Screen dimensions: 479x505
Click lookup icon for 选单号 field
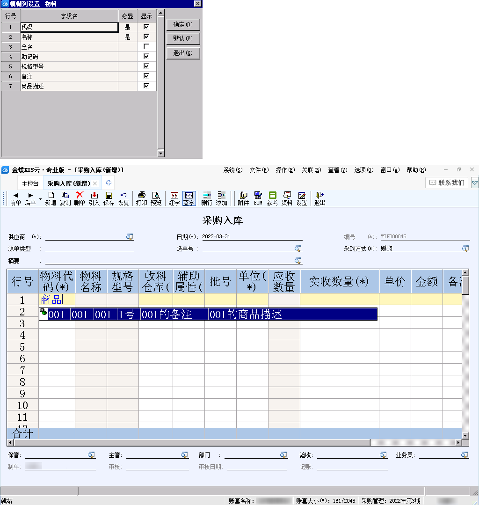[298, 249]
